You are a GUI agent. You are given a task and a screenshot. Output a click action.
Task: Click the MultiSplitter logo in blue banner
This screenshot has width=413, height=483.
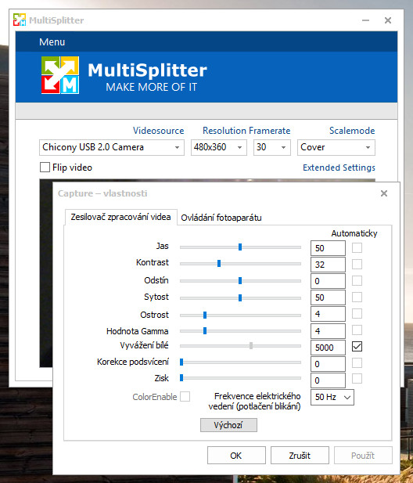[60, 75]
